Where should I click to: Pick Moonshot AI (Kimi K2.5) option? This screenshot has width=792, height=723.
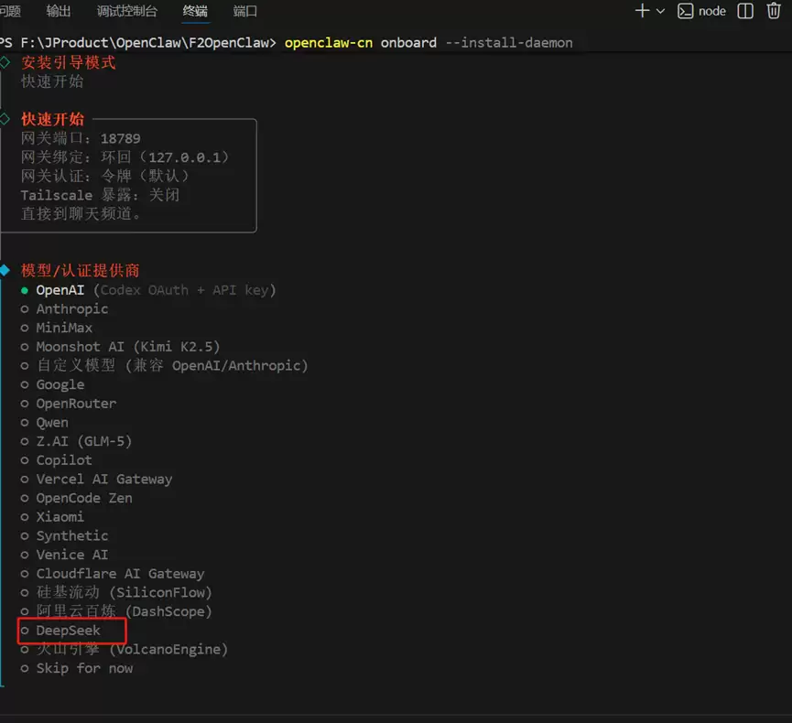click(127, 347)
